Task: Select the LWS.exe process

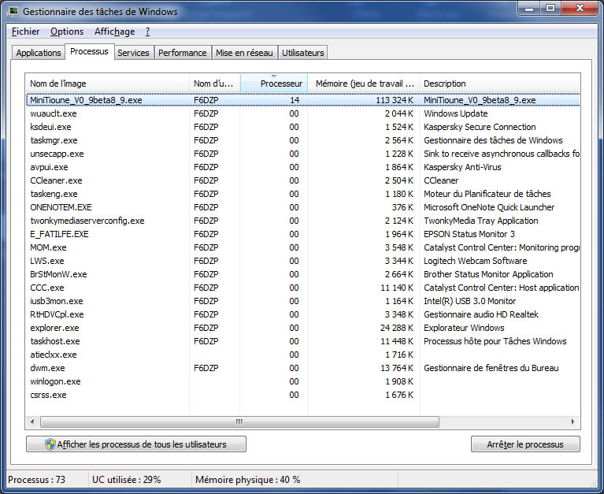Action: (x=302, y=261)
